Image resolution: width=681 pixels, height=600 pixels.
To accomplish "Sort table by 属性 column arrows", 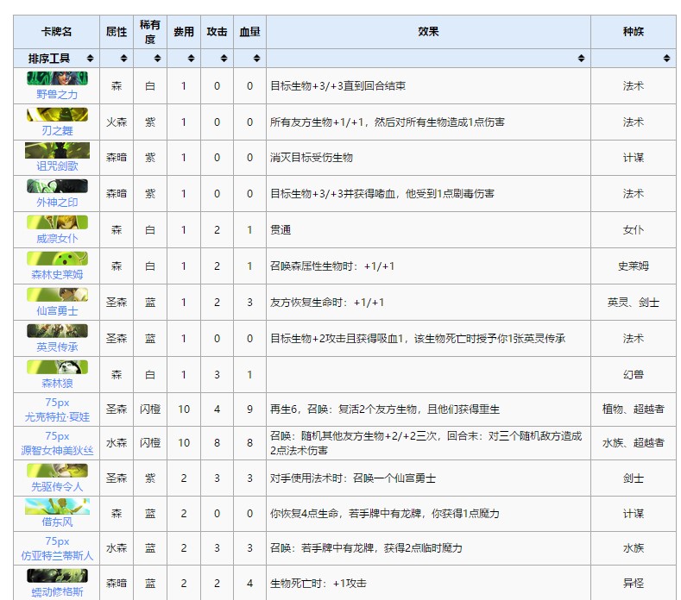I will tap(123, 58).
